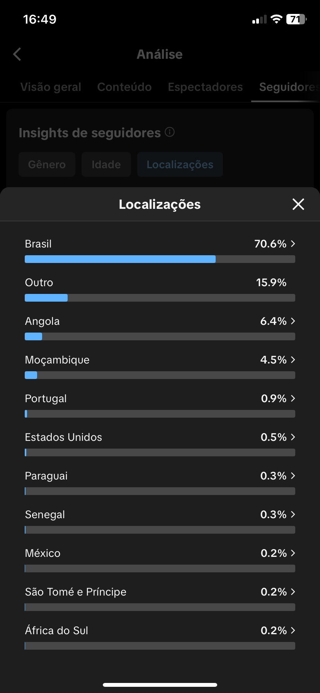
Task: Tap the info icon beside Insights de seguidores
Action: (170, 132)
